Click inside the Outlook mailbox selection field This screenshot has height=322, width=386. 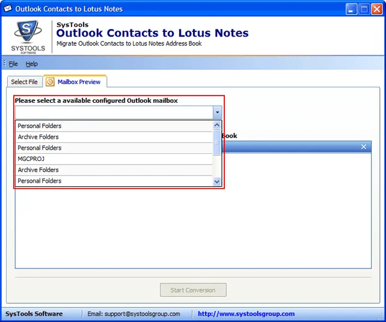[x=114, y=112]
